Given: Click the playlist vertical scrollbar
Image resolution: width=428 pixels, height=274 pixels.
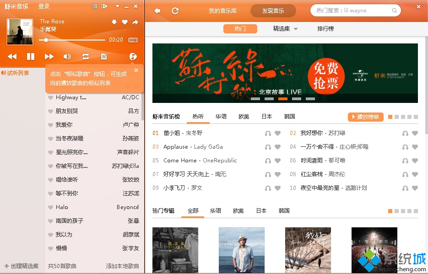Looking at the screenshot, I should point(143,106).
